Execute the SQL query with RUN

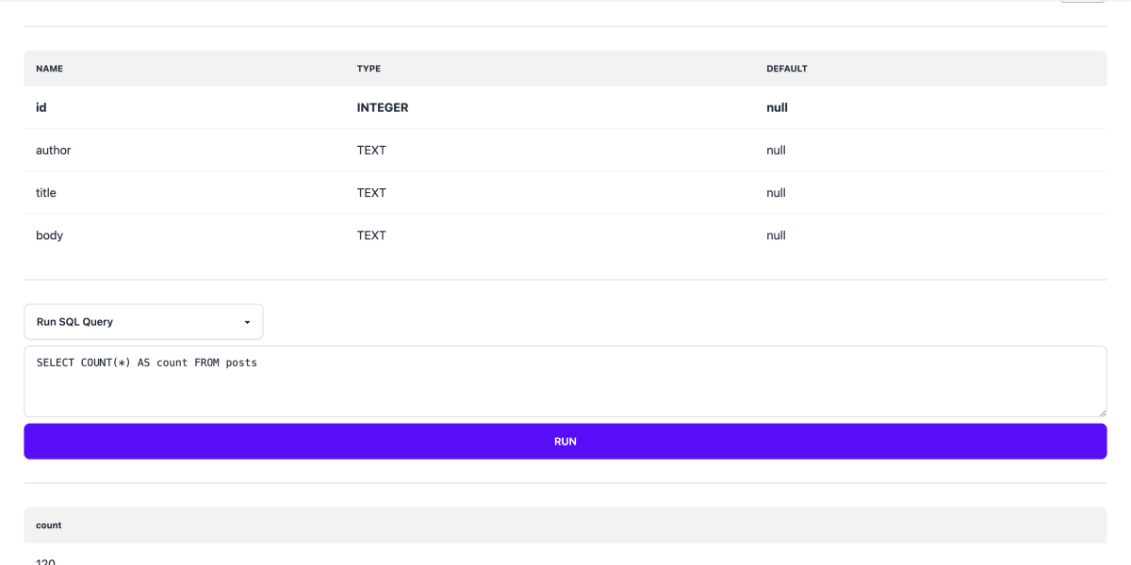(x=565, y=441)
